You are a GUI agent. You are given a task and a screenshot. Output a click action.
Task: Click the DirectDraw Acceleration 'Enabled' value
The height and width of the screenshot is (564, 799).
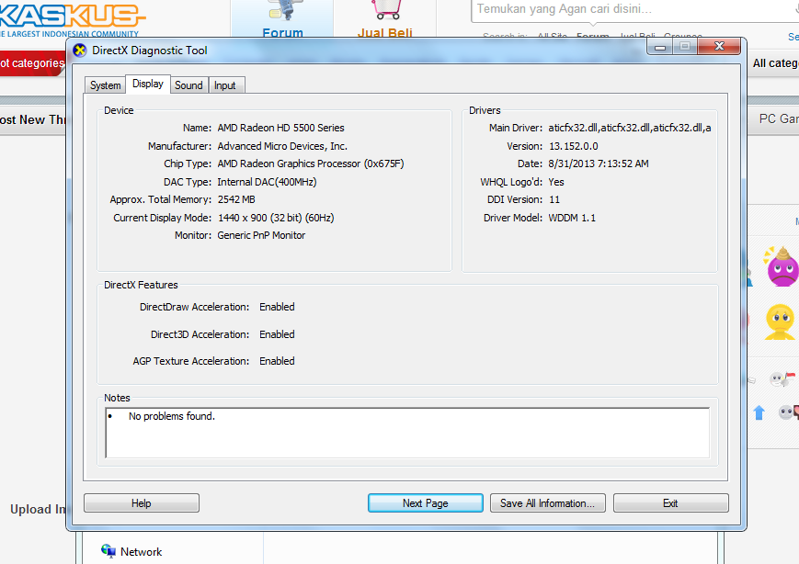click(277, 307)
